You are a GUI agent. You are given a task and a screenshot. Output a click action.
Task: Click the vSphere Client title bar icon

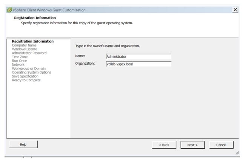9,10
